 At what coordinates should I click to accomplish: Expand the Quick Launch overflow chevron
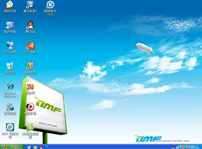[x=47, y=146]
